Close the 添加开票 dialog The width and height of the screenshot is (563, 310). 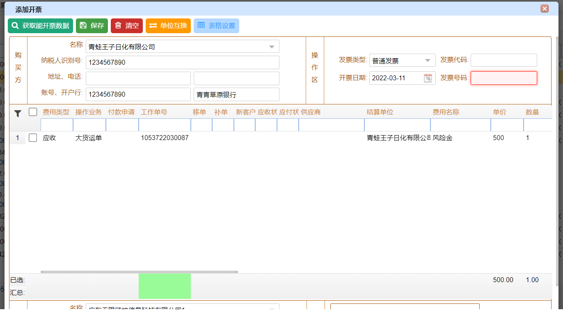tap(545, 9)
